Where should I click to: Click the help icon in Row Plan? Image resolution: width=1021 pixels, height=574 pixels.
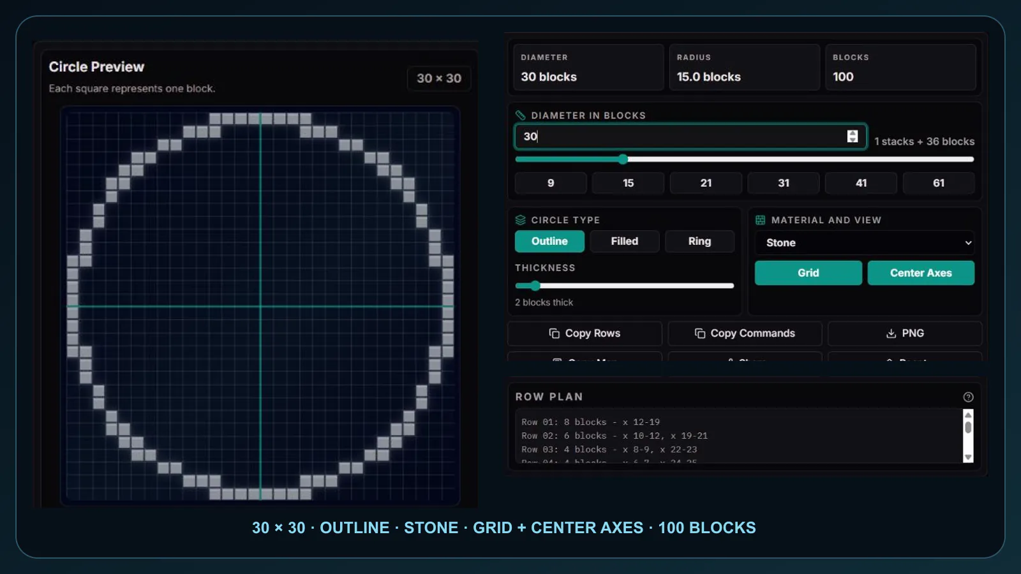pyautogui.click(x=968, y=397)
